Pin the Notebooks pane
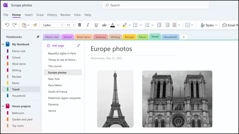Screen dimensions: 239x134 click(x=38, y=37)
